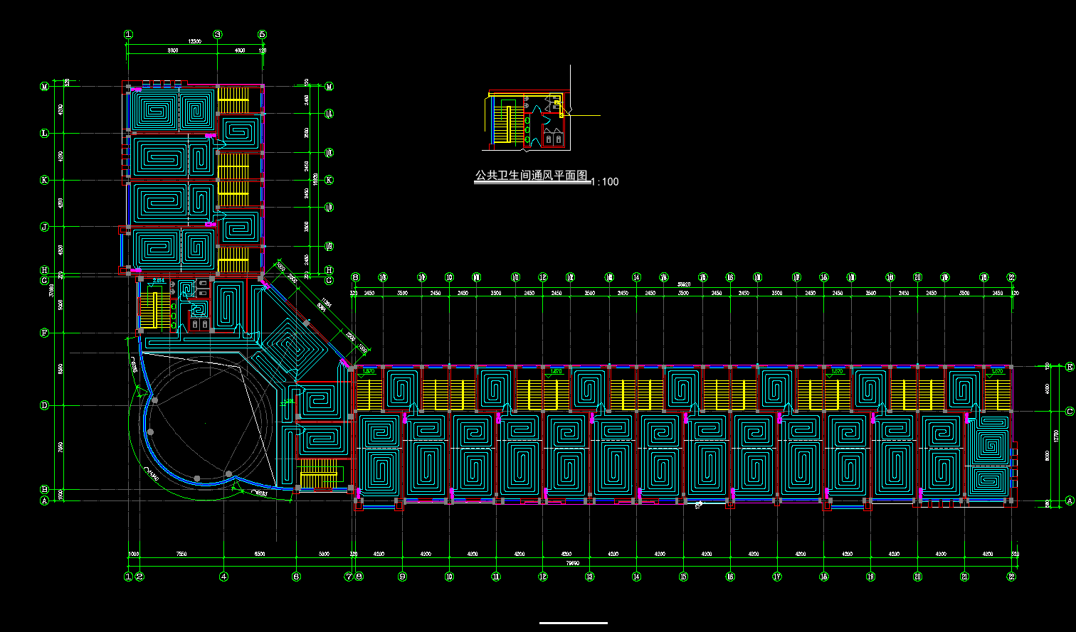This screenshot has width=1076, height=632.
Task: Select axis bubble E at right edge
Action: tap(1070, 367)
